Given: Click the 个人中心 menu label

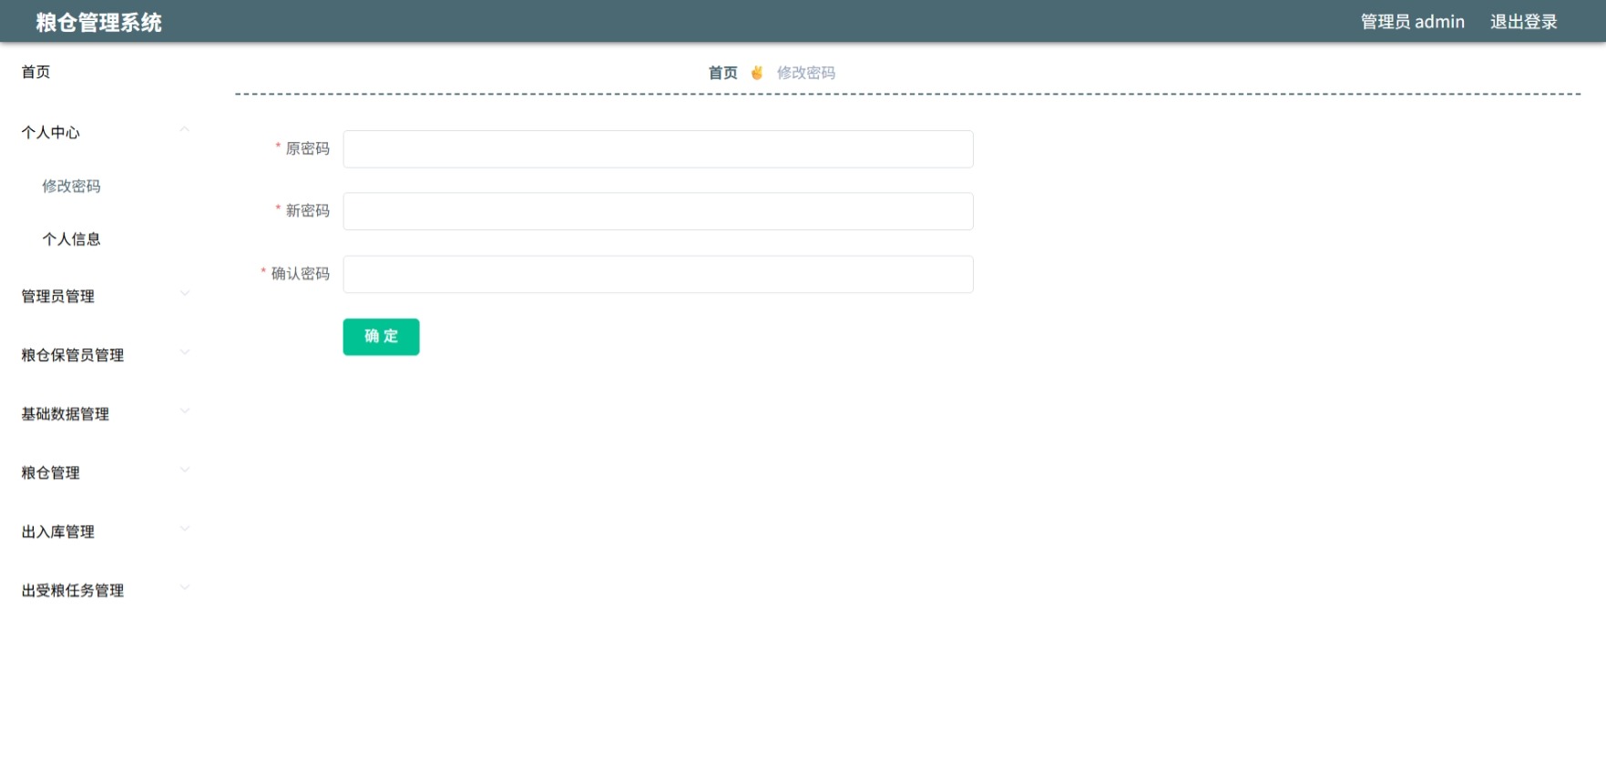Looking at the screenshot, I should coord(50,133).
